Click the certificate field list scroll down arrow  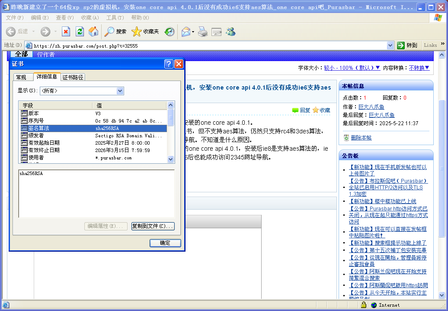[170, 159]
